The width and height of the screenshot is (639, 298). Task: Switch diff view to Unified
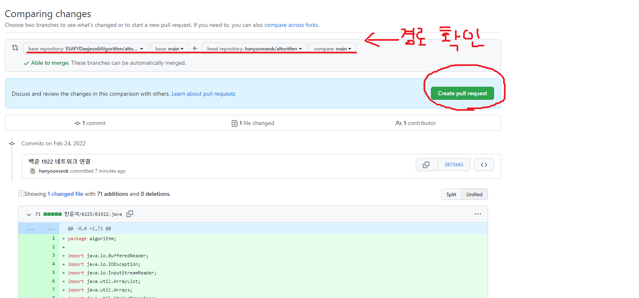click(475, 194)
